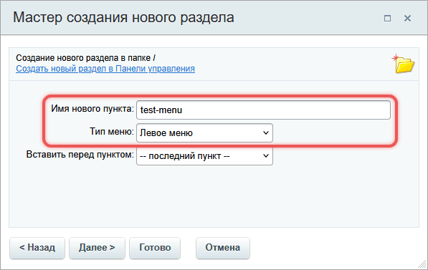
Task: Proceed with the Далее button
Action: pyautogui.click(x=97, y=248)
